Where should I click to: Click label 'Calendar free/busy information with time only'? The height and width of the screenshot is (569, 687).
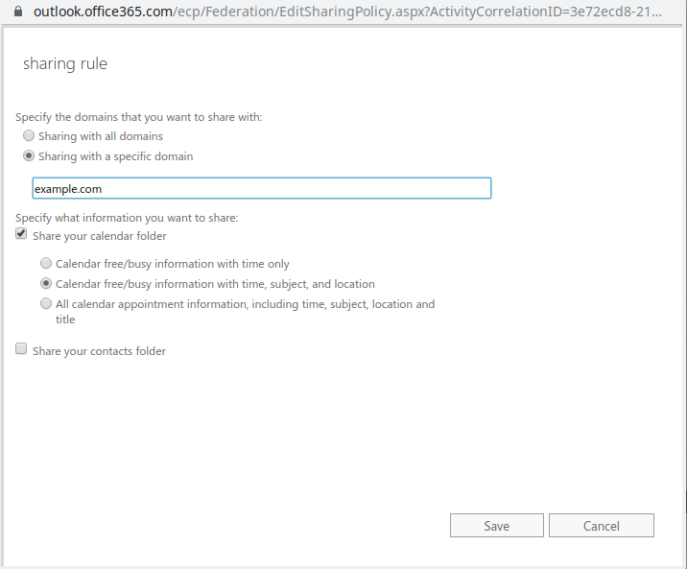coord(172,264)
